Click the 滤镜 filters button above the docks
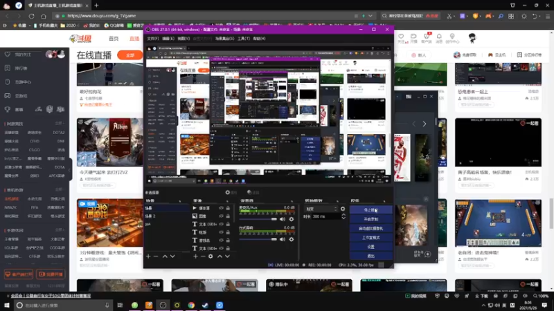Image resolution: width=554 pixels, height=311 pixels. (253, 193)
